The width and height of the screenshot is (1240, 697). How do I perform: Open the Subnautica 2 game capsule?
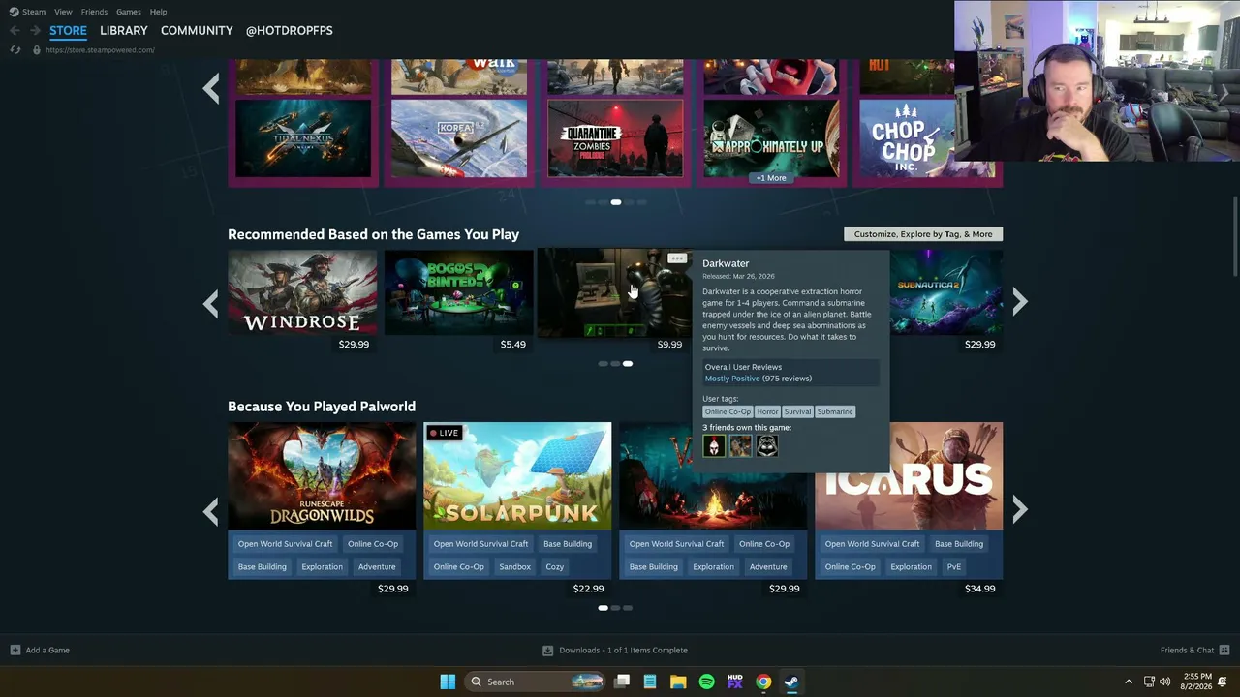pos(946,292)
